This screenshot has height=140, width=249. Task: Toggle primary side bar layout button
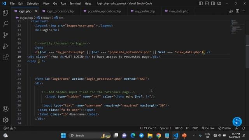201,3
